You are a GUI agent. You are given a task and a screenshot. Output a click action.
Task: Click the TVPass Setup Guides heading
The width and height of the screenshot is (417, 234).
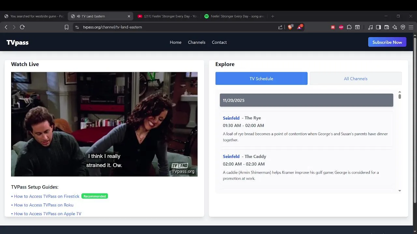tap(35, 187)
